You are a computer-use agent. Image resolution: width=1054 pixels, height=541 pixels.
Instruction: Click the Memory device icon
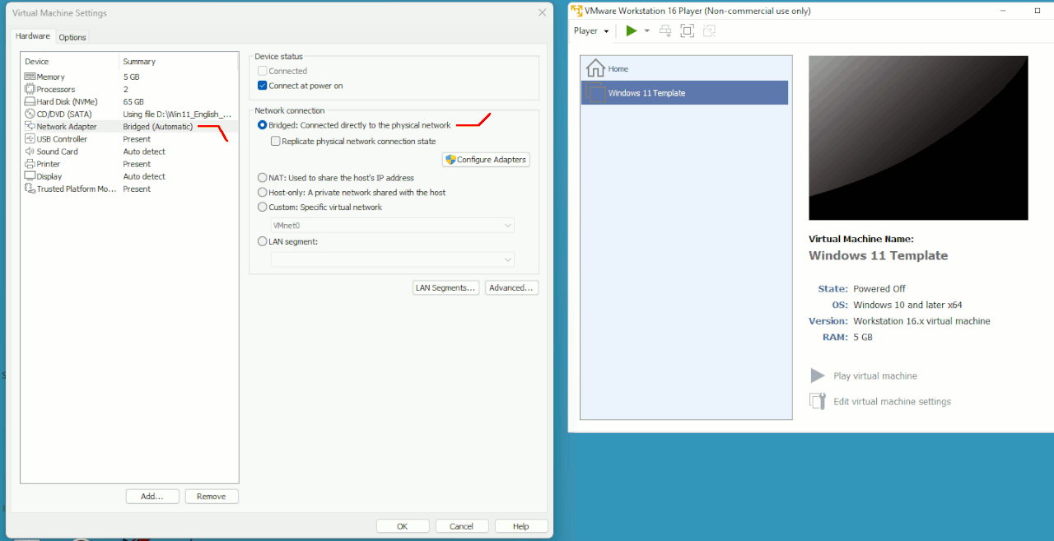pos(30,77)
